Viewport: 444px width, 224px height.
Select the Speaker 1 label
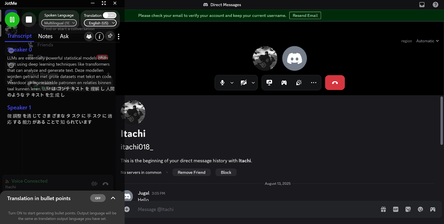coord(19,108)
